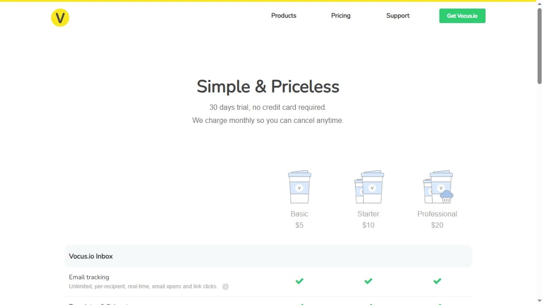Image resolution: width=543 pixels, height=305 pixels.
Task: Click the 30 days trial text line
Action: tap(268, 108)
